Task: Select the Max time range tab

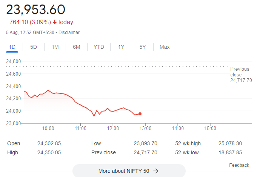Action: point(165,47)
